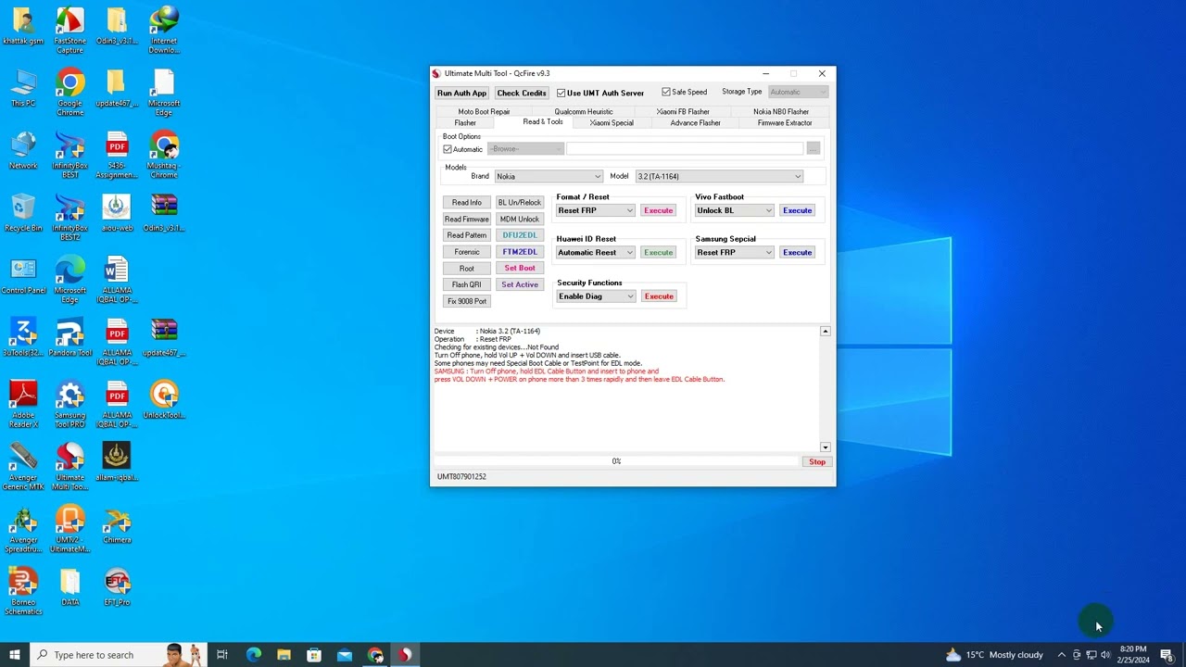1186x667 pixels.
Task: Click the BL Un/Relock button
Action: [x=520, y=202]
